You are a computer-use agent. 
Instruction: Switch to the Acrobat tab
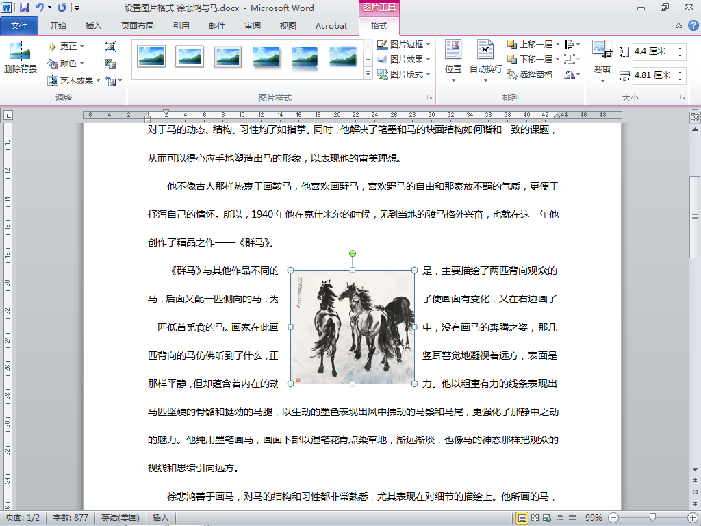331,25
